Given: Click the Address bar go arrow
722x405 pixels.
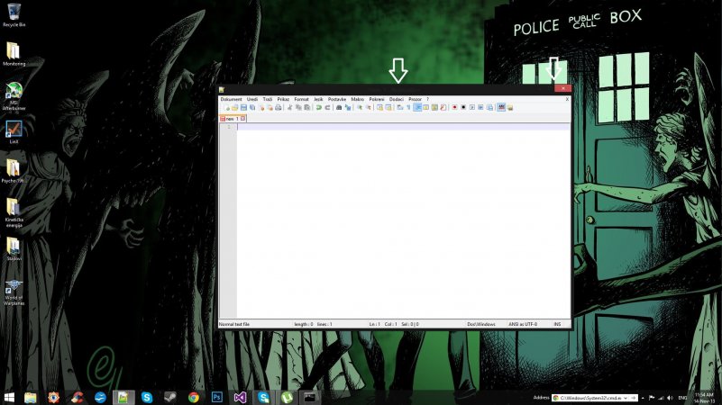Looking at the screenshot, I should coord(634,398).
